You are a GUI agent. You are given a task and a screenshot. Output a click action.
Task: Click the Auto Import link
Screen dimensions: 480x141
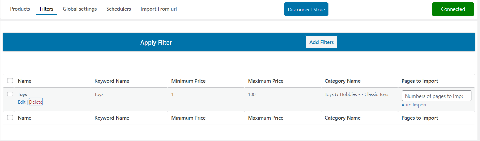tap(414, 105)
